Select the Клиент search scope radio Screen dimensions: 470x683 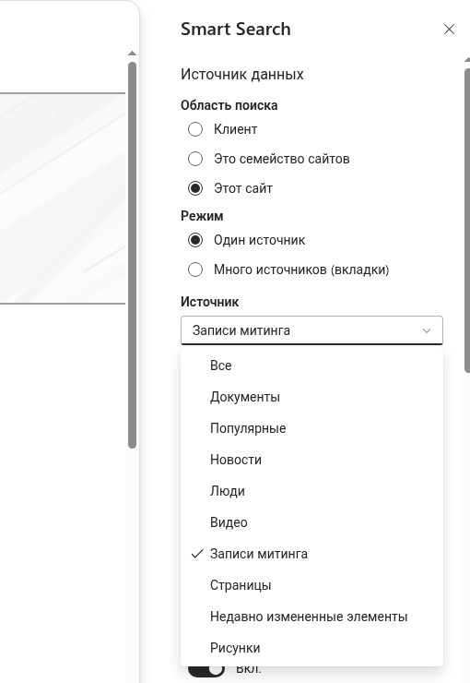pos(195,129)
